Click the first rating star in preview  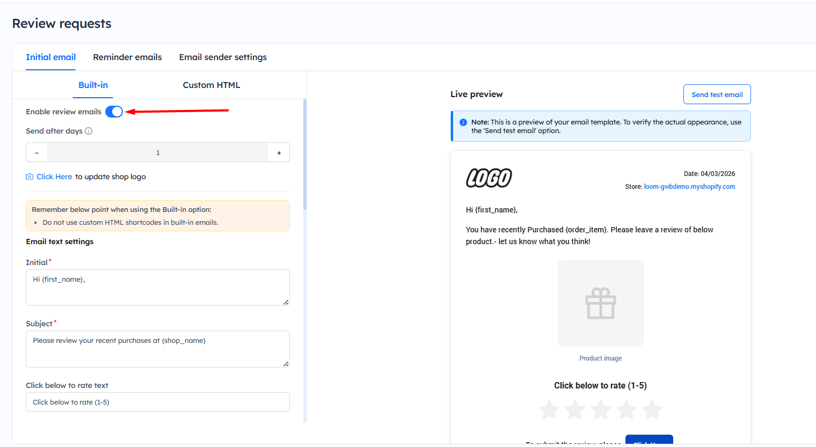pos(549,410)
